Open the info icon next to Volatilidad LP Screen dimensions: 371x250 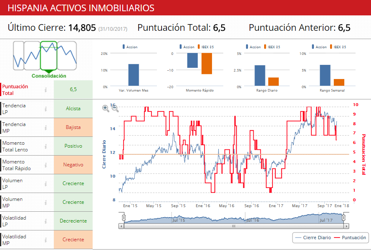(45, 221)
